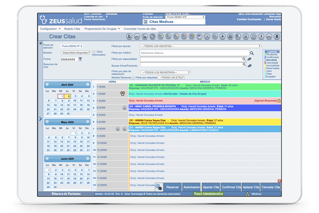The width and height of the screenshot is (319, 213).
Task: Click the Cancelar Cita button
Action: (270, 187)
